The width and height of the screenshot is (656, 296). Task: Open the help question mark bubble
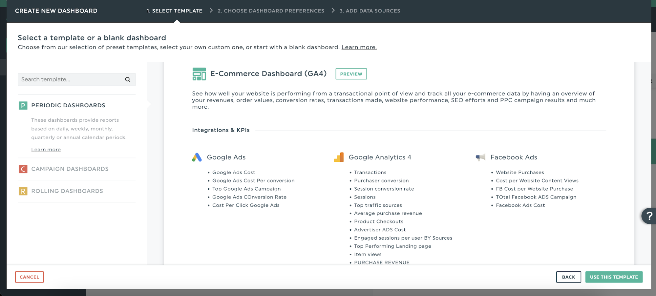pyautogui.click(x=649, y=216)
